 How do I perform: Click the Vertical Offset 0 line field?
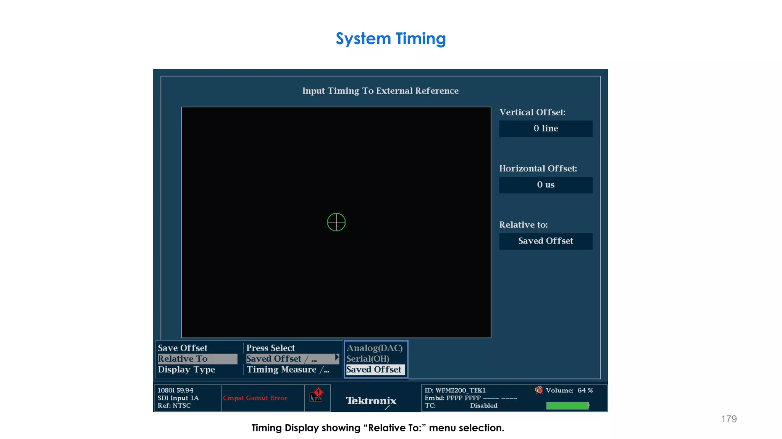(546, 129)
